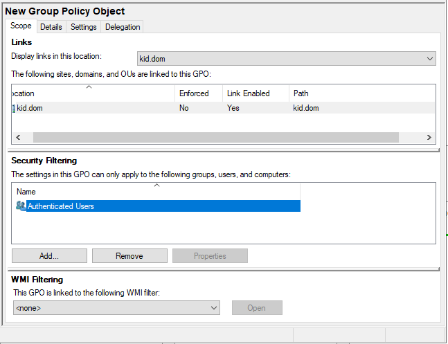
Task: Click the left arrow of the horizontal scrollbar
Action: point(17,138)
